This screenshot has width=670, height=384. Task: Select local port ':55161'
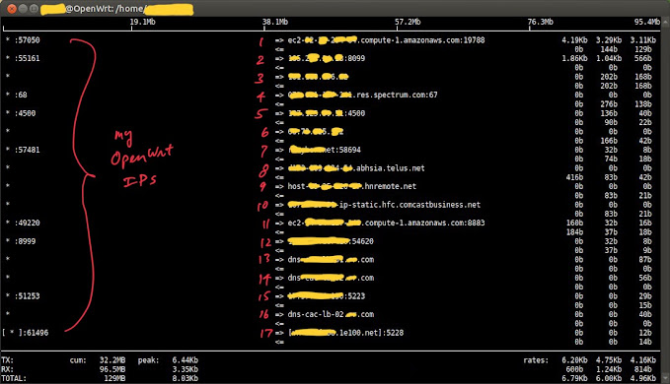[x=27, y=58]
